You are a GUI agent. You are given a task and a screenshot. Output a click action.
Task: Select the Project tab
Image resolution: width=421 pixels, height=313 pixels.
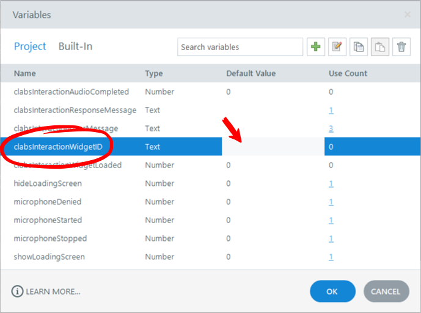coord(30,46)
